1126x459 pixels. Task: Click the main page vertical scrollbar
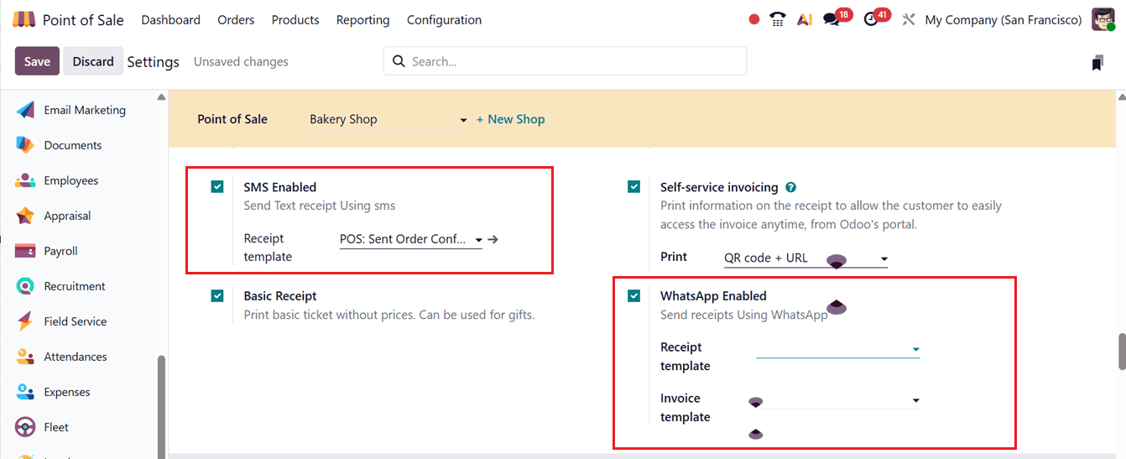coord(1122,352)
